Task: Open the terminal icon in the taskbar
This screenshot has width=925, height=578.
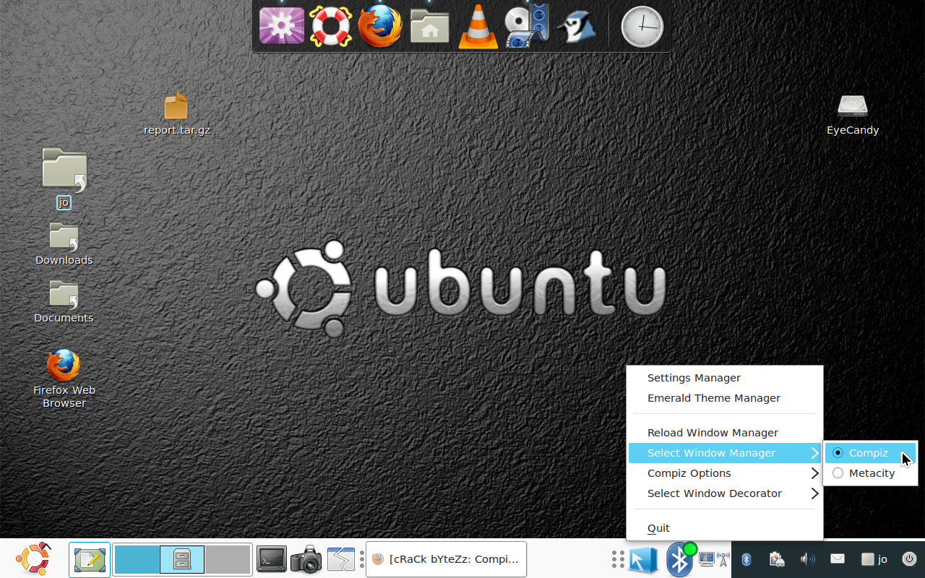Action: tap(271, 558)
